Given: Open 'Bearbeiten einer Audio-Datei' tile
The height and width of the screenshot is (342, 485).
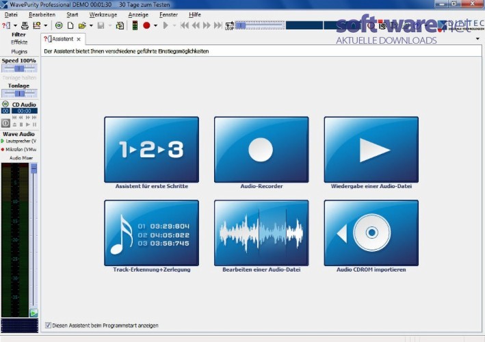Looking at the screenshot, I should coord(261,233).
